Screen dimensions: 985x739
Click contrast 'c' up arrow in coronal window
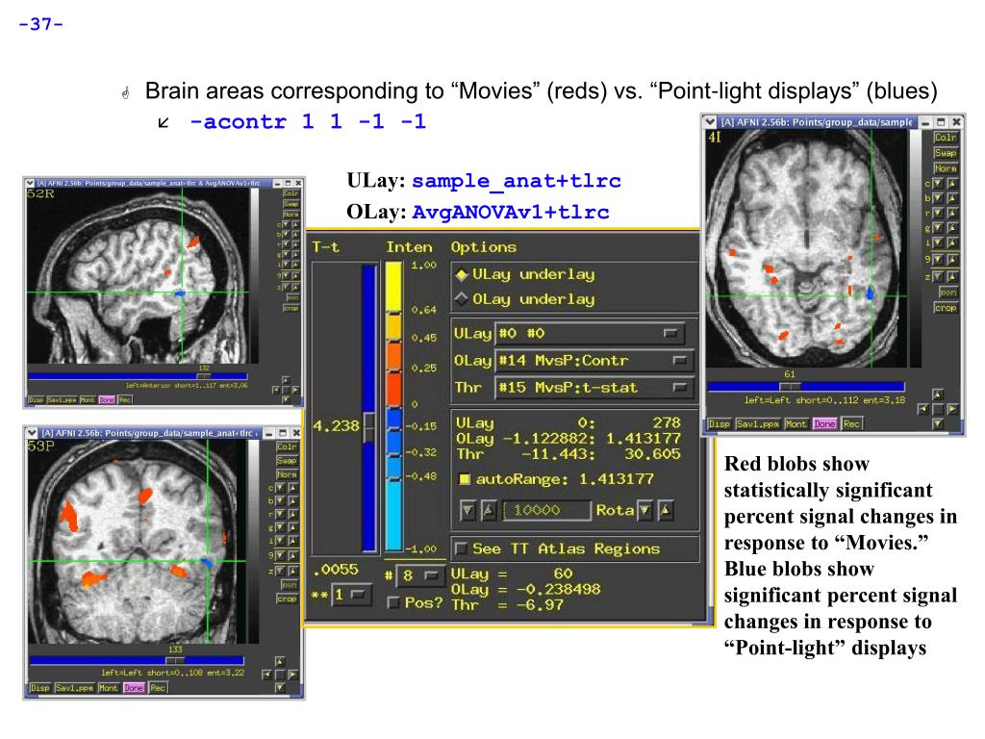[294, 488]
